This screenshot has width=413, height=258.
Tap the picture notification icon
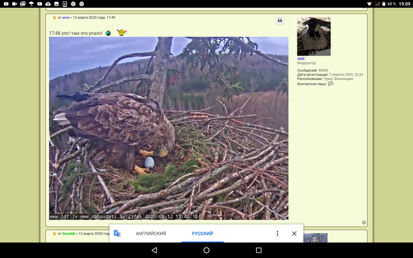tap(56, 4)
